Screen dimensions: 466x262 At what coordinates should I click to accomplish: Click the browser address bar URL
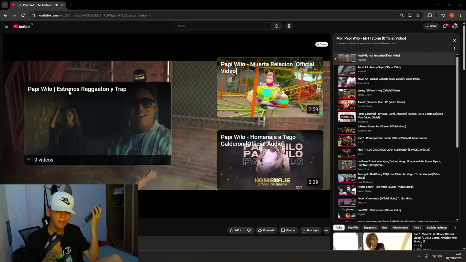[x=95, y=15]
